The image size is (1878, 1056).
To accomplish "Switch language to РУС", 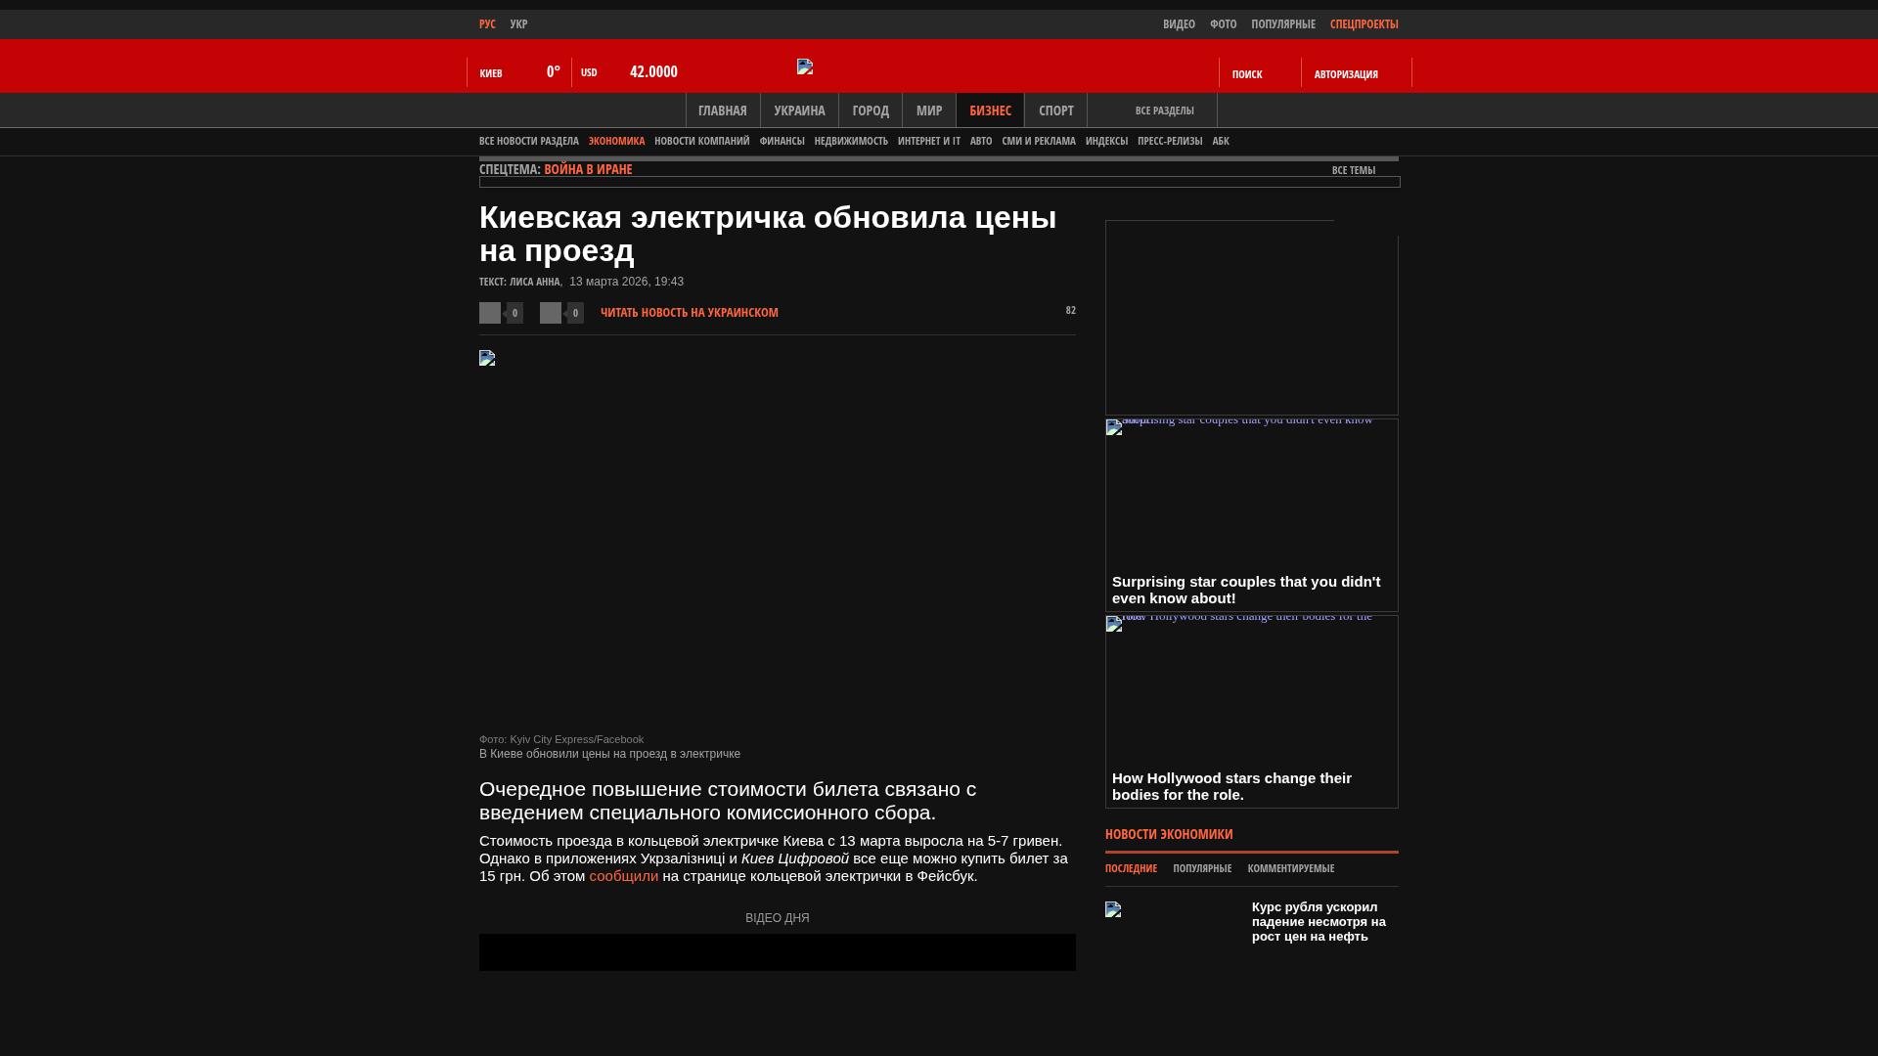I will point(487,24).
